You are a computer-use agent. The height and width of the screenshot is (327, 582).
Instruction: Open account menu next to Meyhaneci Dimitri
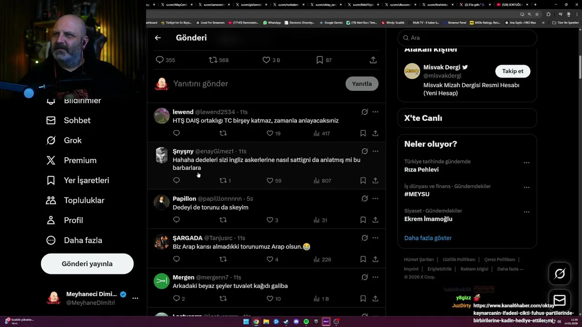point(135,298)
